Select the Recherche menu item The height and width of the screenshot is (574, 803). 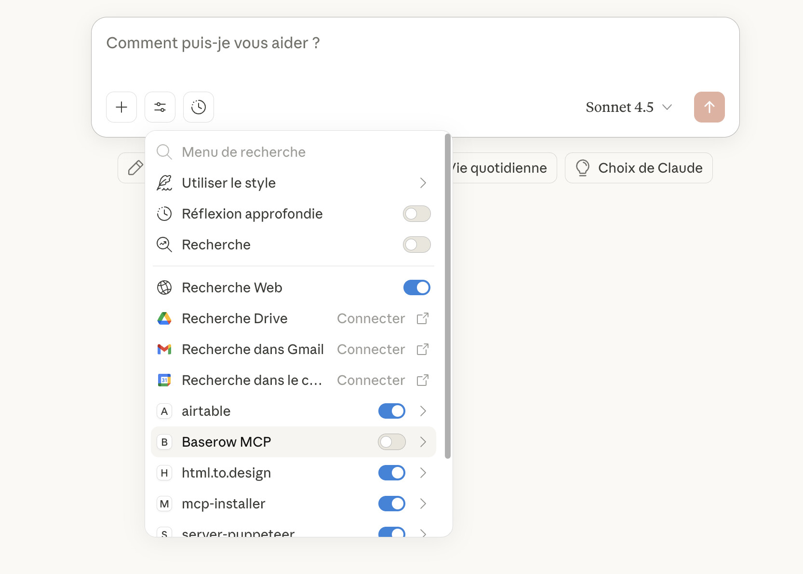[216, 245]
